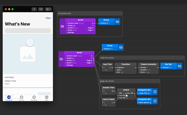Select Content Layer Group in top Scroll patch
187x115 pixels.
(76, 23)
